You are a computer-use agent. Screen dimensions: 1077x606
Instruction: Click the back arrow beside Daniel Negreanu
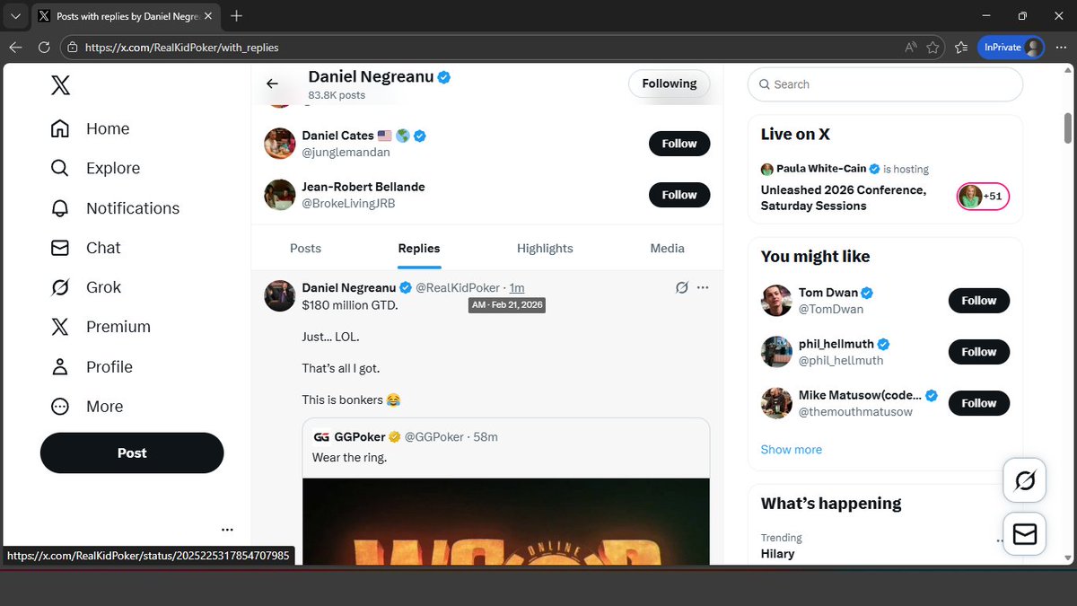tap(272, 83)
